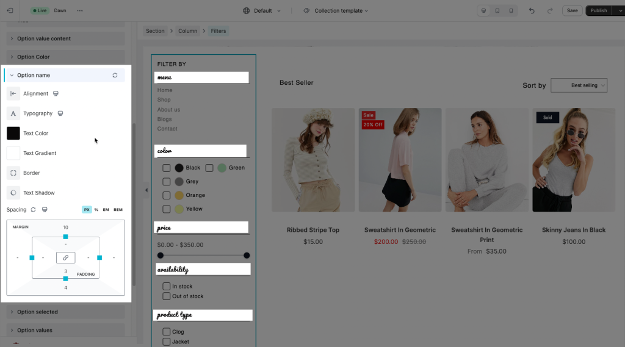Screen dimensions: 625x347
Task: Click the price slider left handle
Action: [x=161, y=256]
